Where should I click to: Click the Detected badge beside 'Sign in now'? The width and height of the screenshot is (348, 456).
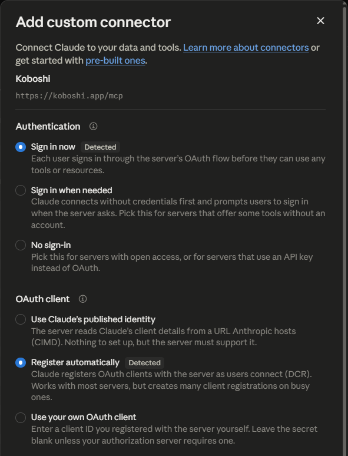(x=100, y=147)
